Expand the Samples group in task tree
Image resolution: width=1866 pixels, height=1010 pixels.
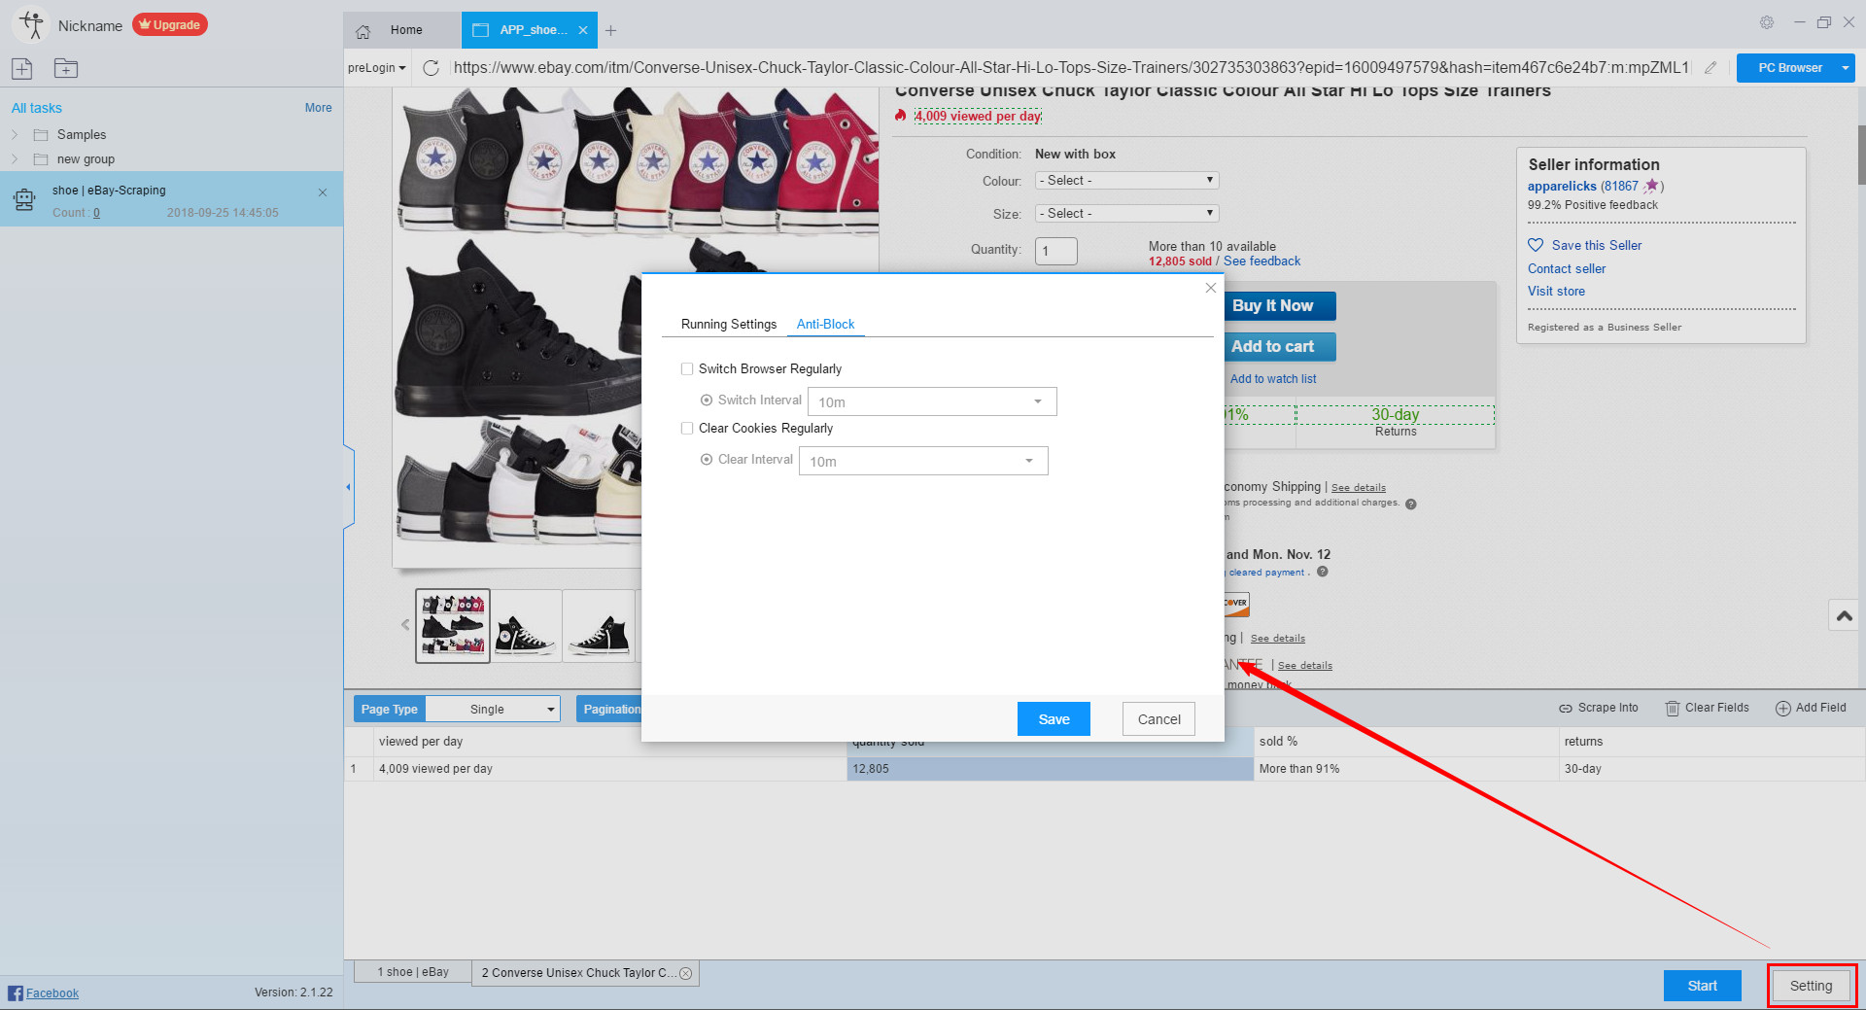point(15,134)
